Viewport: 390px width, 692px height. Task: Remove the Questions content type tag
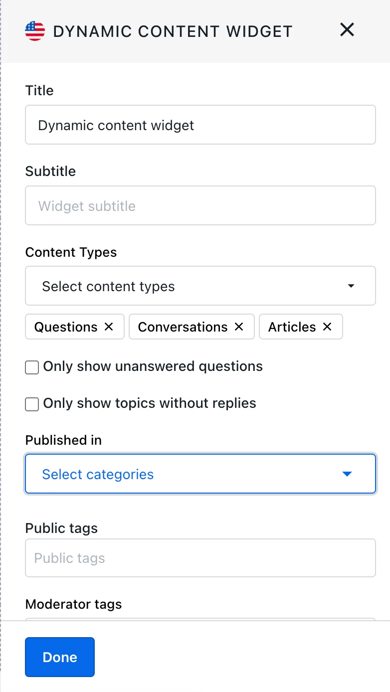109,327
